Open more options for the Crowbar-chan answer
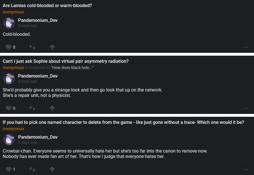Screen dimensions: 254x175 tap(246, 169)
